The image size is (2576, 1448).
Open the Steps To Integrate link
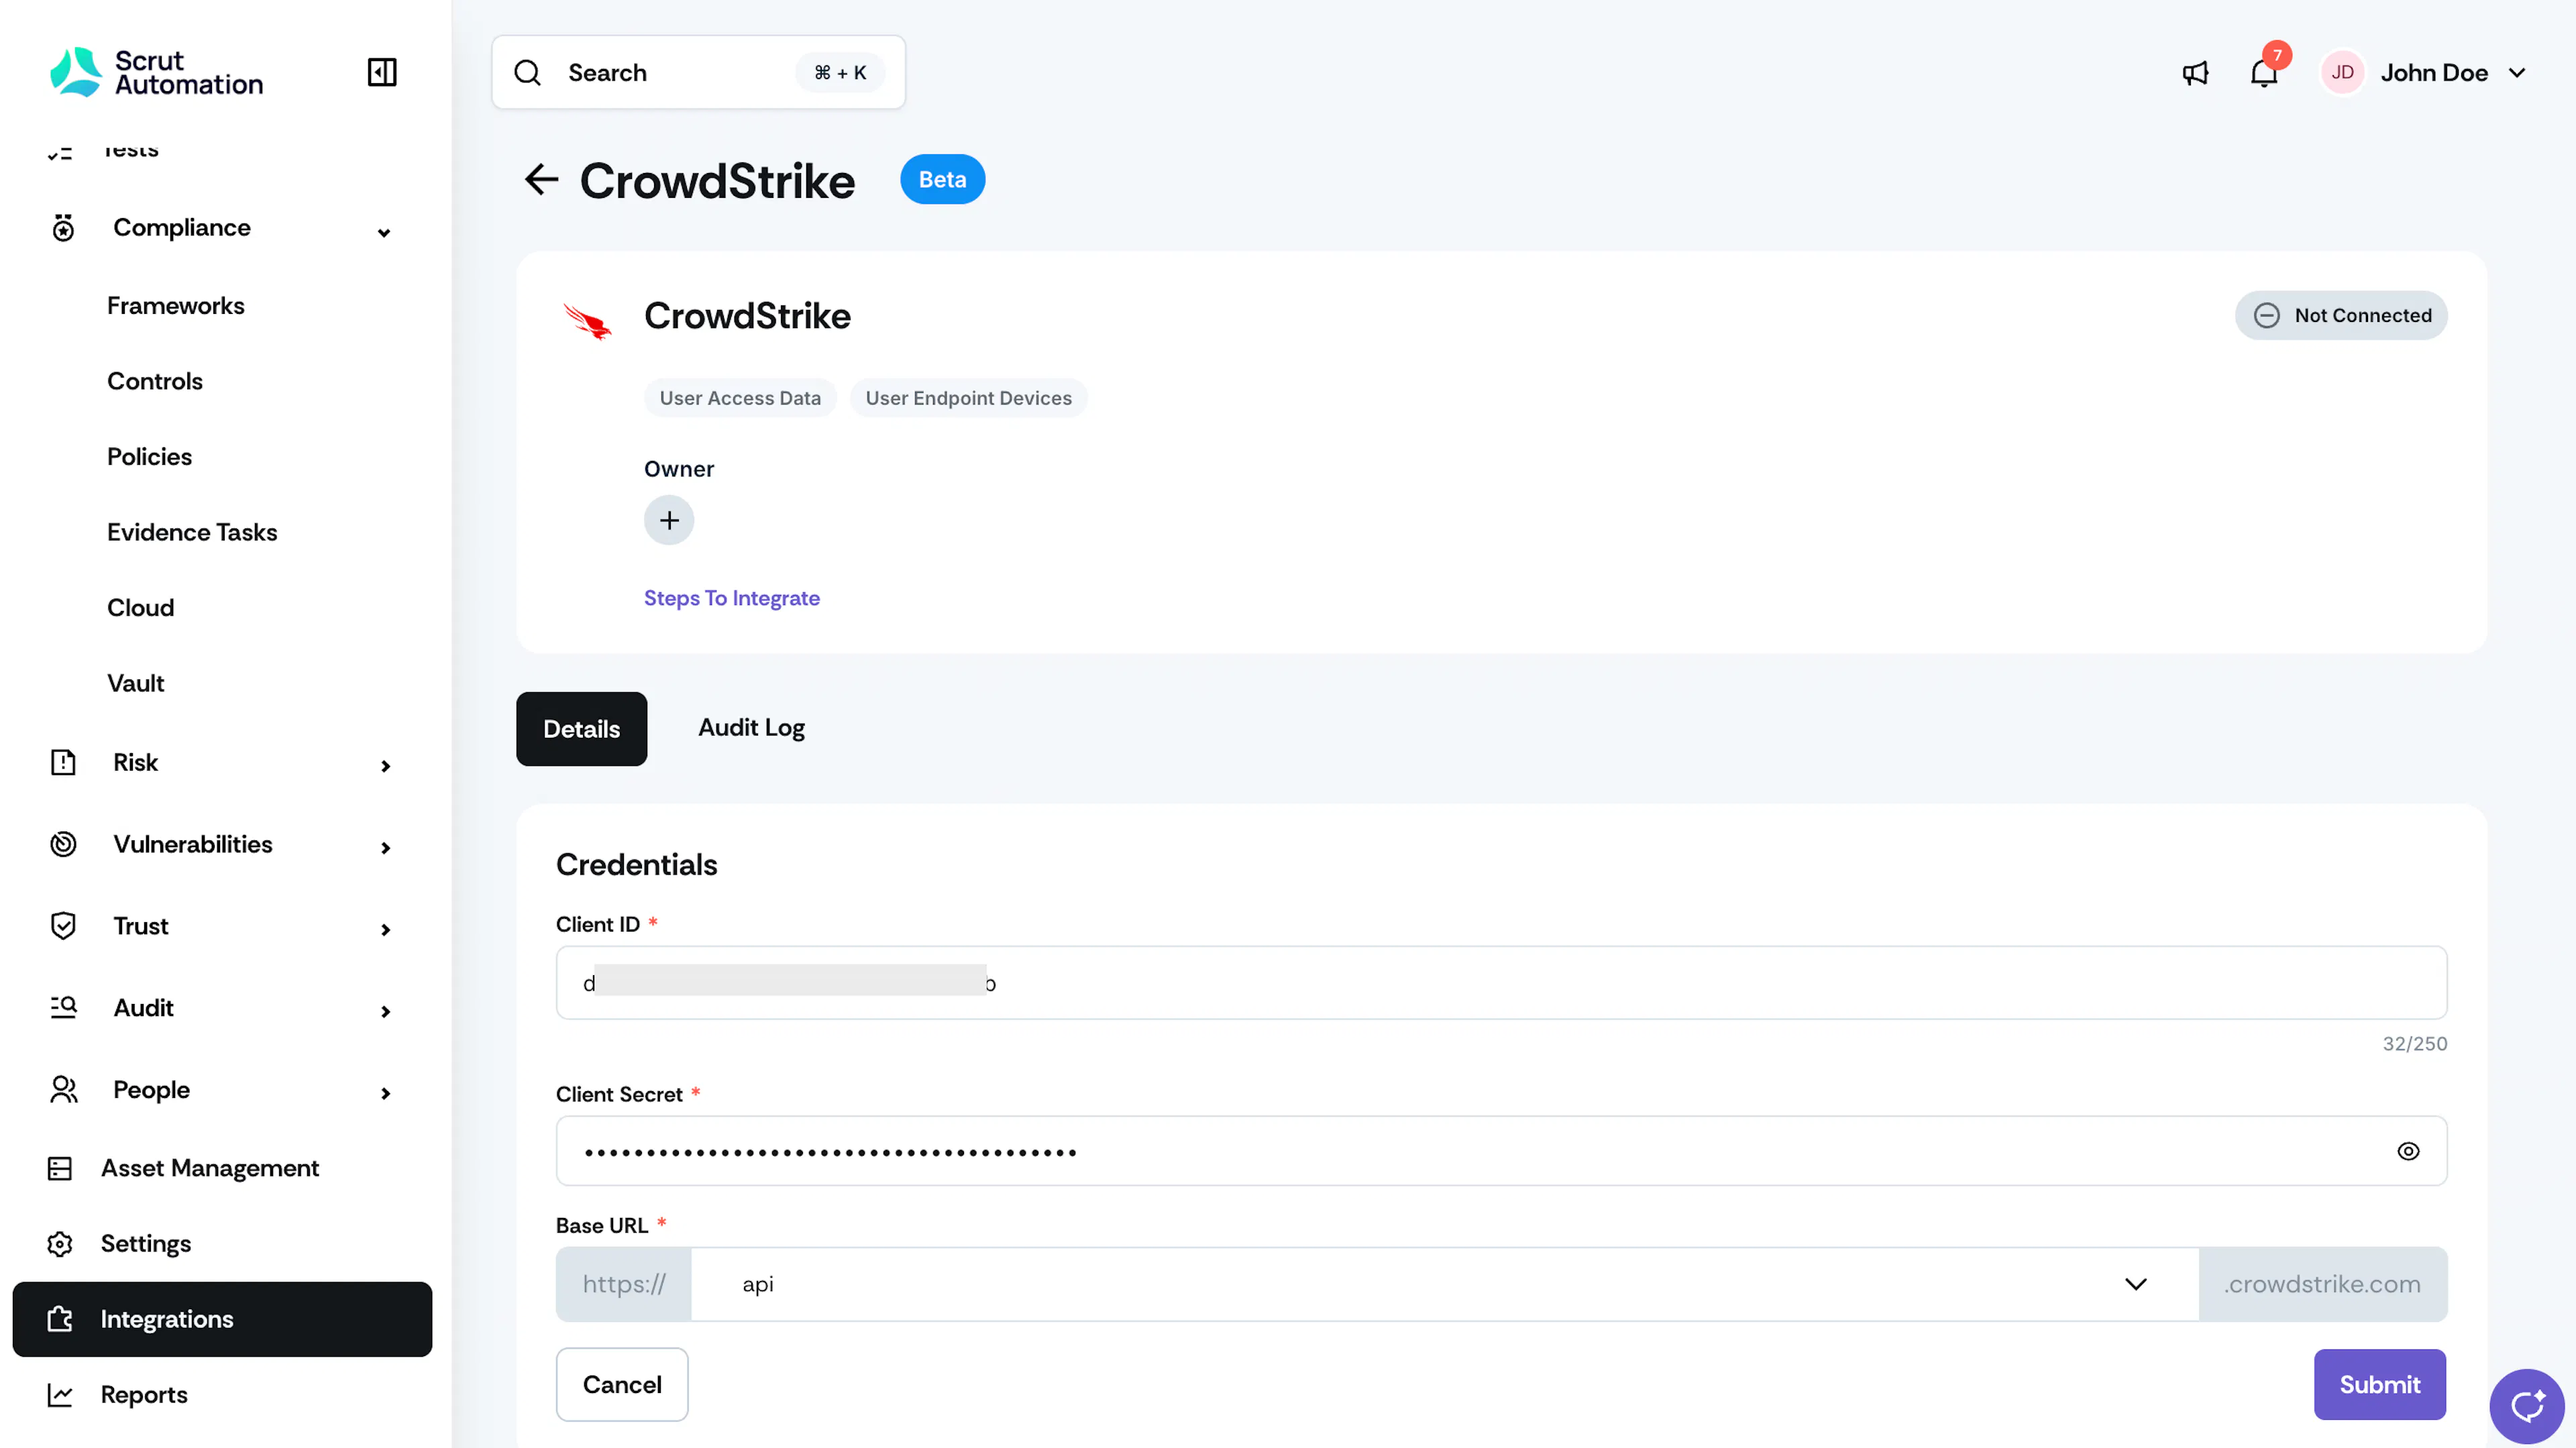(x=731, y=598)
